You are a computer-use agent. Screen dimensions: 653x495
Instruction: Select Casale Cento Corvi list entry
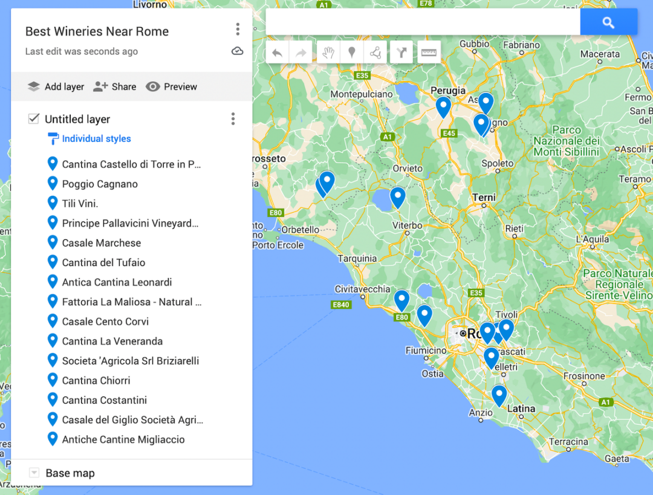pos(105,322)
